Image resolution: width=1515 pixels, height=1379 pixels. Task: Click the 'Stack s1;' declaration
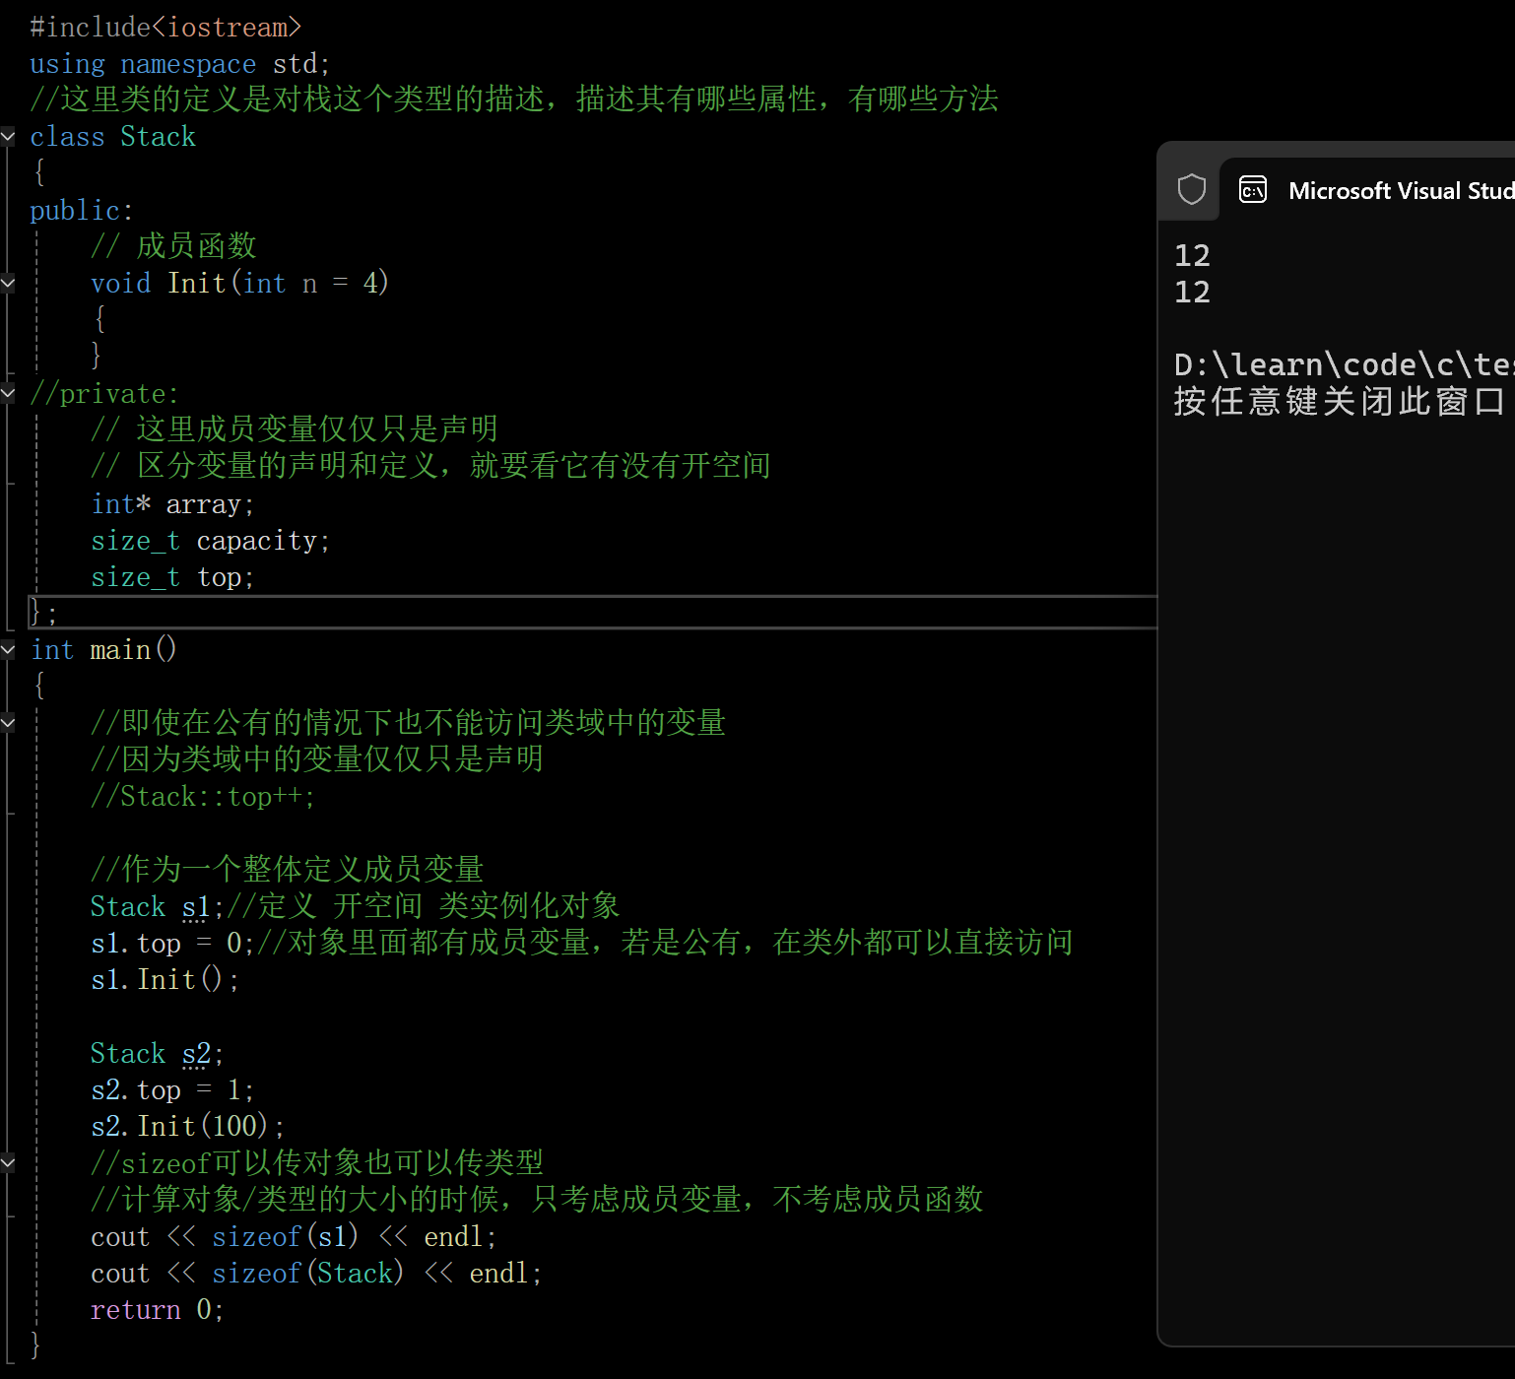point(158,907)
